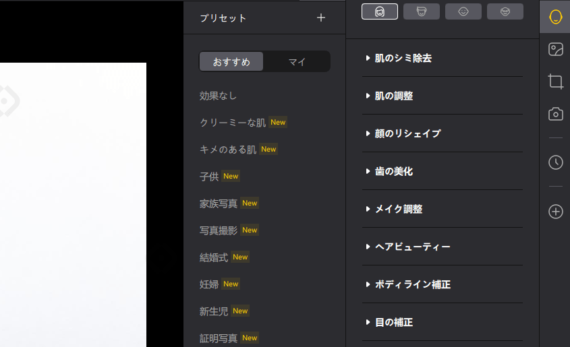Screen dimensions: 570x347
Task: Apply the クリーミーな肌 preset
Action: [x=233, y=123]
